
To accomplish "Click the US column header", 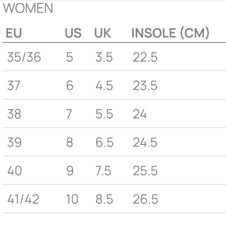I will pyautogui.click(x=73, y=33).
